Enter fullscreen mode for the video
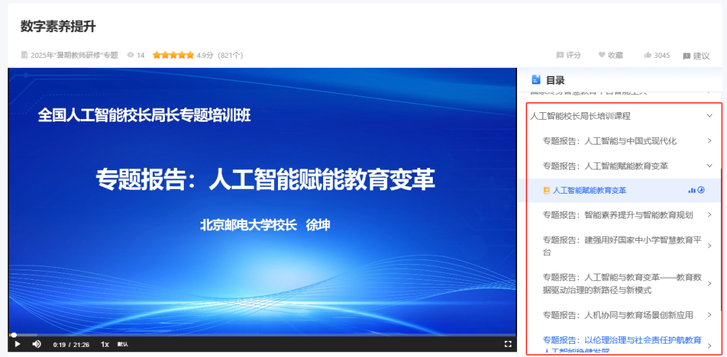The image size is (727, 357). coord(508,344)
